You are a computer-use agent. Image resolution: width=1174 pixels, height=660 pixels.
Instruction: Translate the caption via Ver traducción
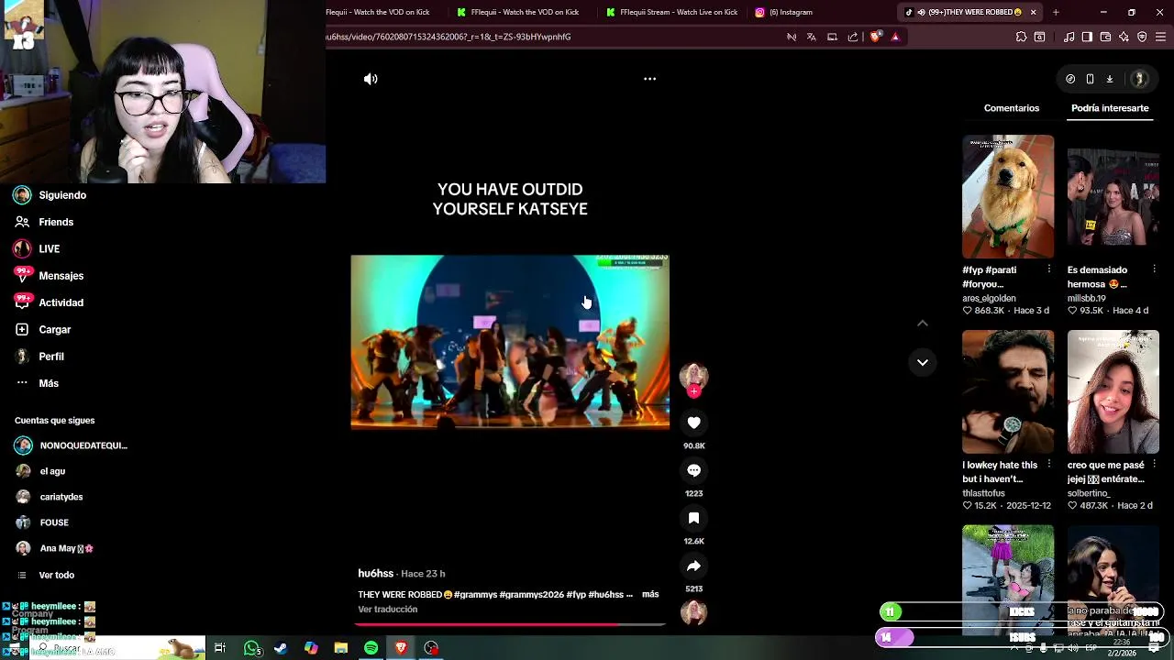click(x=387, y=610)
